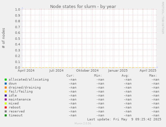166x127 pixels.
Task: Click the allocated/allocating green legend swatch
Action: pos(6,80)
